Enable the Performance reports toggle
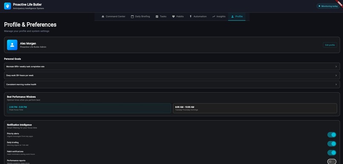The width and height of the screenshot is (343, 164). coord(332,161)
